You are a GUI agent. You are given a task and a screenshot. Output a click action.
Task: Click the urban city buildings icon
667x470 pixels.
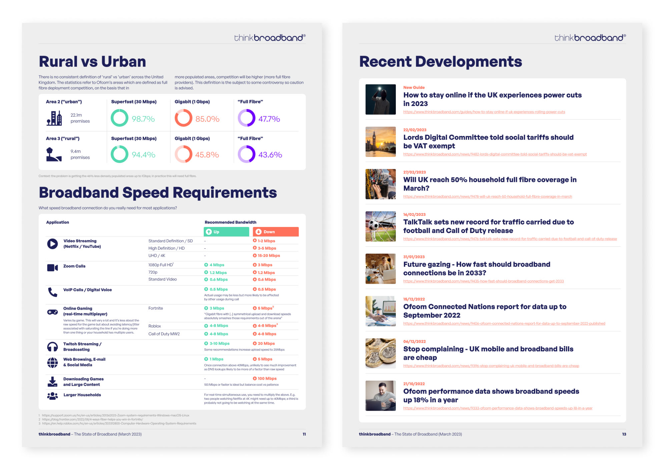pos(54,118)
